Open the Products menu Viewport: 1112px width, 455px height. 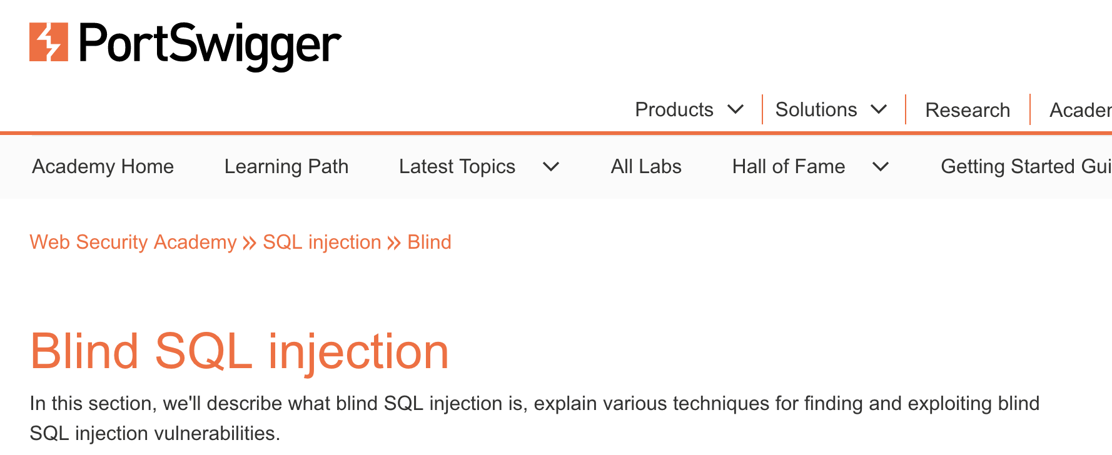[x=674, y=110]
